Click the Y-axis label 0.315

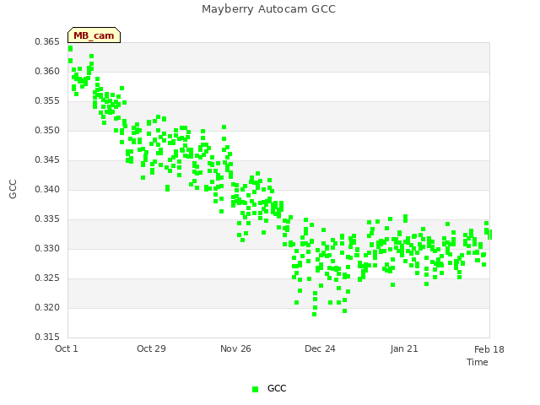click(x=47, y=337)
